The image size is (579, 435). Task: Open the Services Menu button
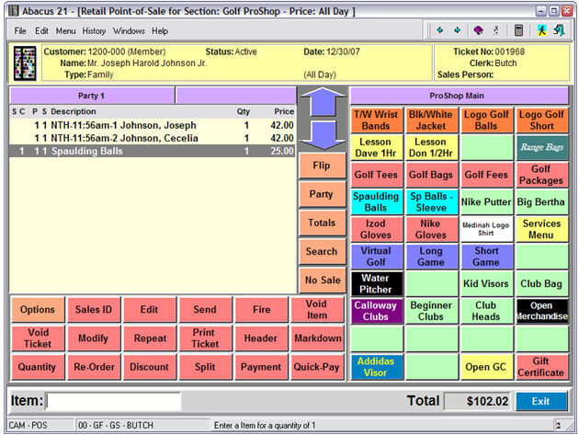click(x=541, y=229)
